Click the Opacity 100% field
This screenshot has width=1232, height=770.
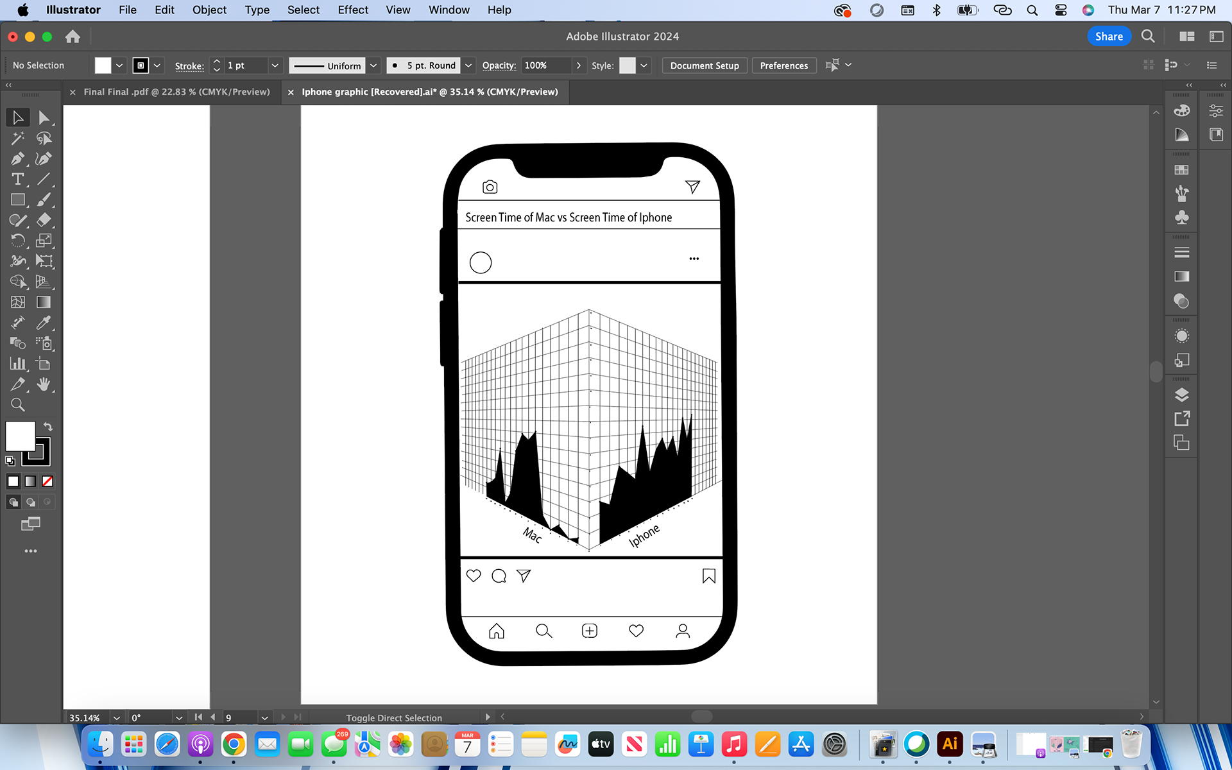pyautogui.click(x=545, y=65)
